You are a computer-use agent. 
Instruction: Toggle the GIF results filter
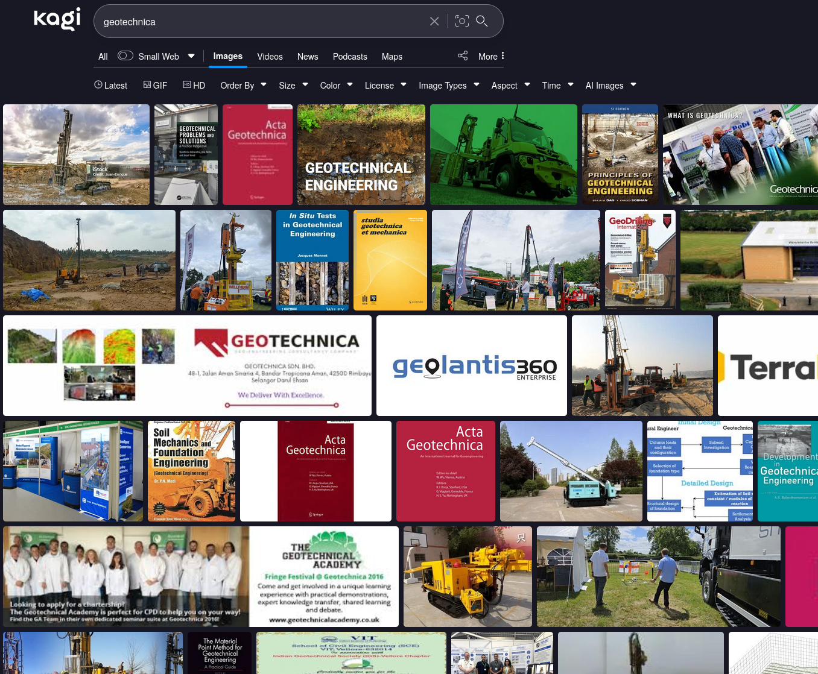155,85
